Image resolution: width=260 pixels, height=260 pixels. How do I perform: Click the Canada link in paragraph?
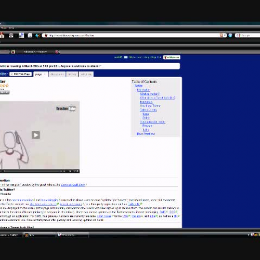point(136,216)
